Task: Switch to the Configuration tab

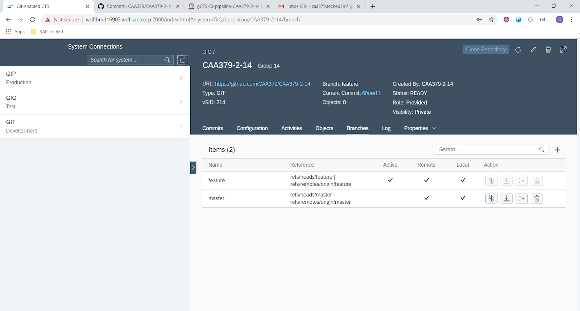Action: (252, 128)
